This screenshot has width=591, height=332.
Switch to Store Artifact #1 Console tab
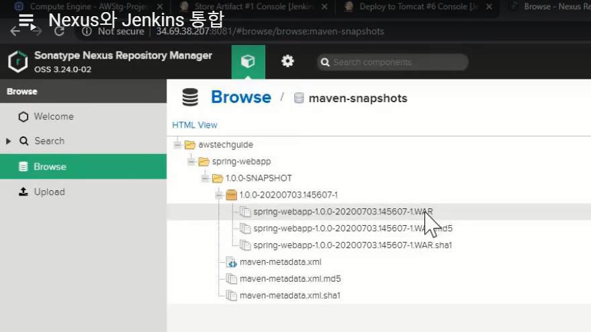coord(254,7)
